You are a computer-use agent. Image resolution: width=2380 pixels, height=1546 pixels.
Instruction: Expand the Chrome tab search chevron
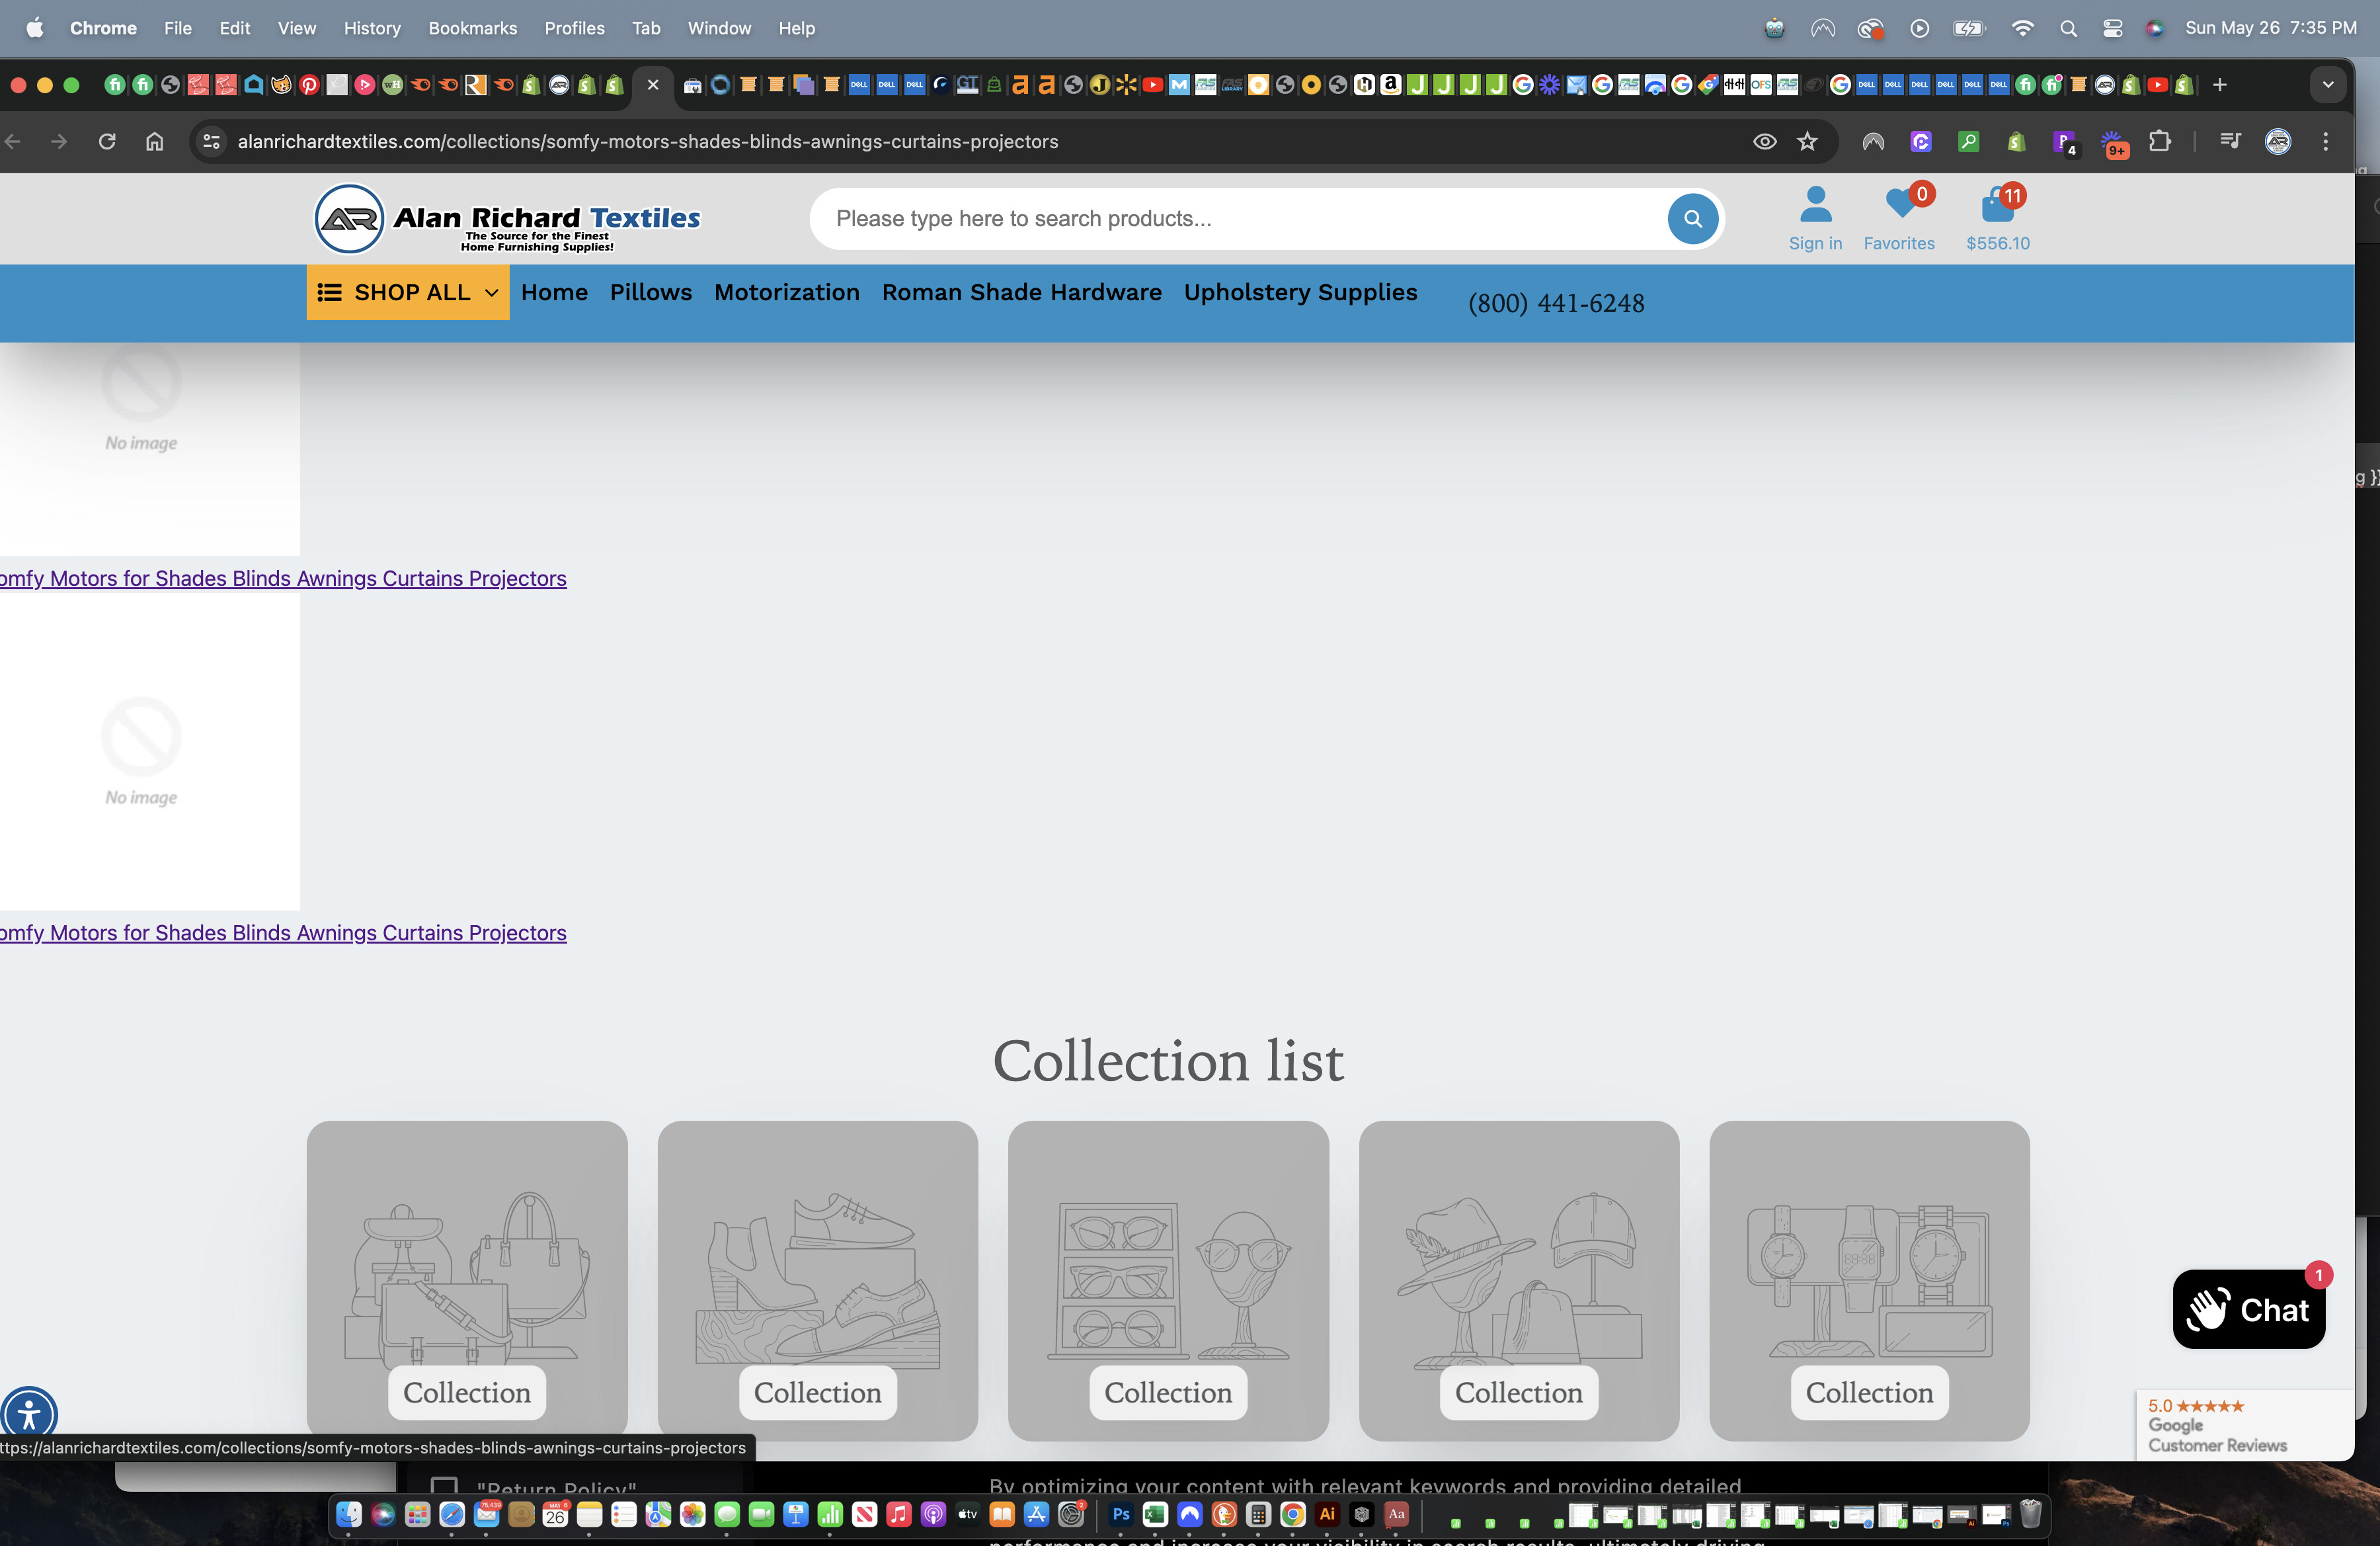pos(2328,85)
